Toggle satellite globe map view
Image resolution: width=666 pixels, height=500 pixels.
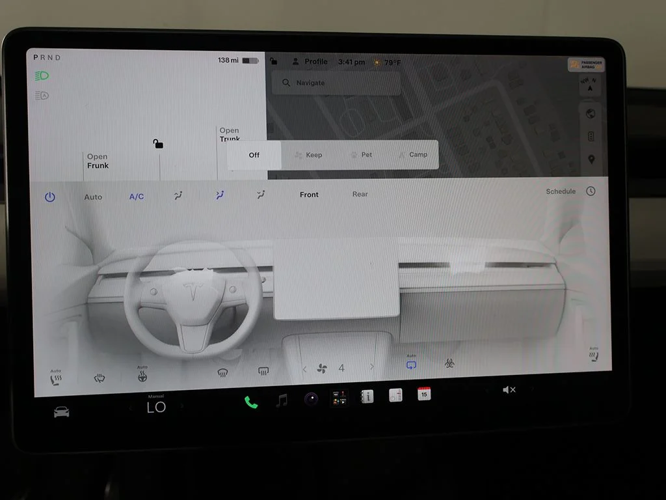[x=591, y=113]
